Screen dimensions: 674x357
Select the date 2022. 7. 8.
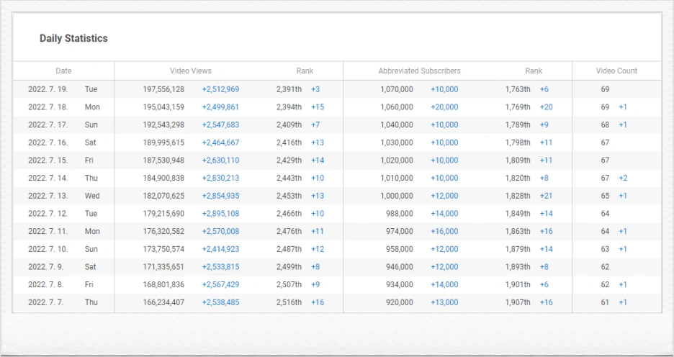click(x=45, y=284)
